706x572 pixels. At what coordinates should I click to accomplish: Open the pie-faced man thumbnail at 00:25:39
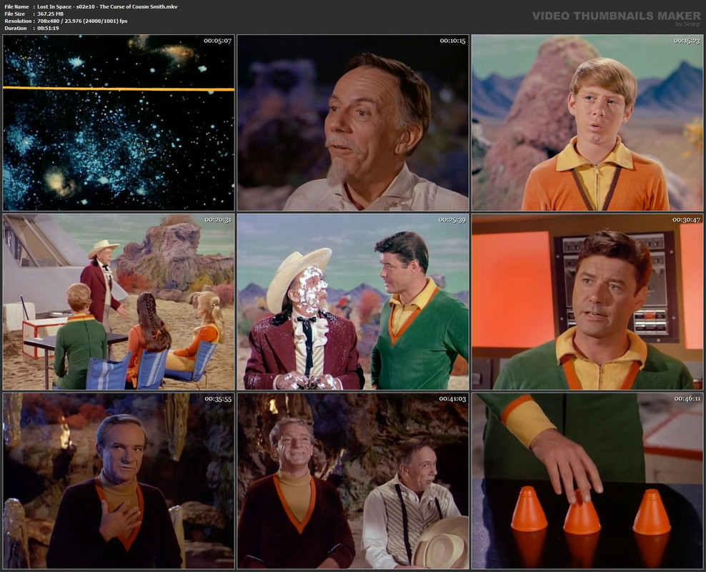click(353, 302)
